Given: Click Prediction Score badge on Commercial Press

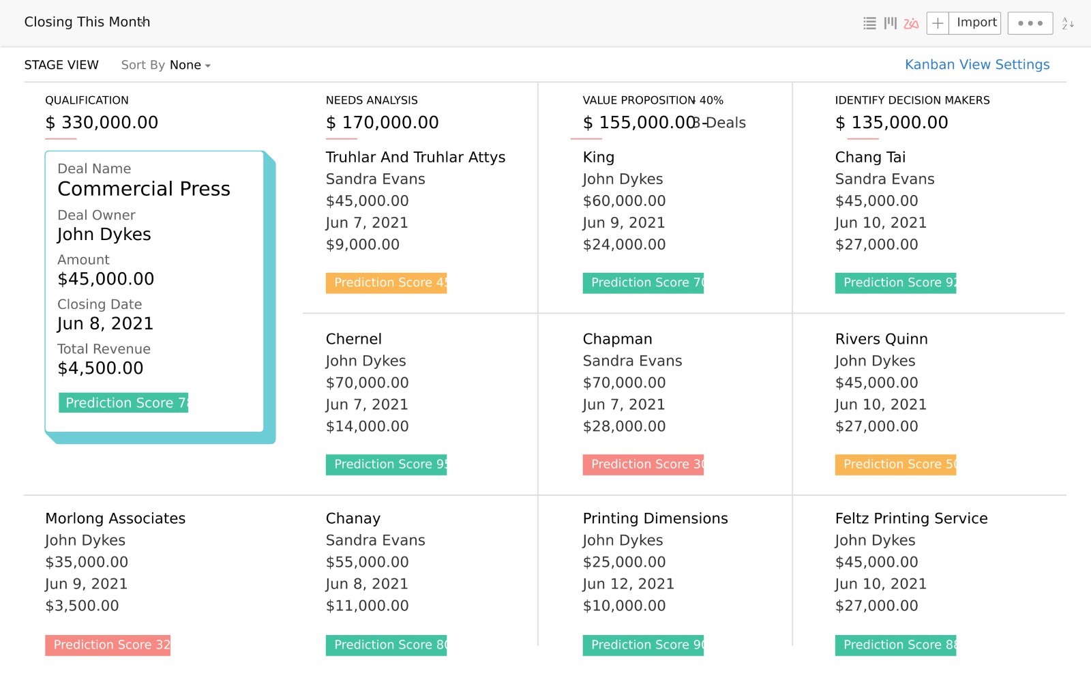Looking at the screenshot, I should (123, 402).
